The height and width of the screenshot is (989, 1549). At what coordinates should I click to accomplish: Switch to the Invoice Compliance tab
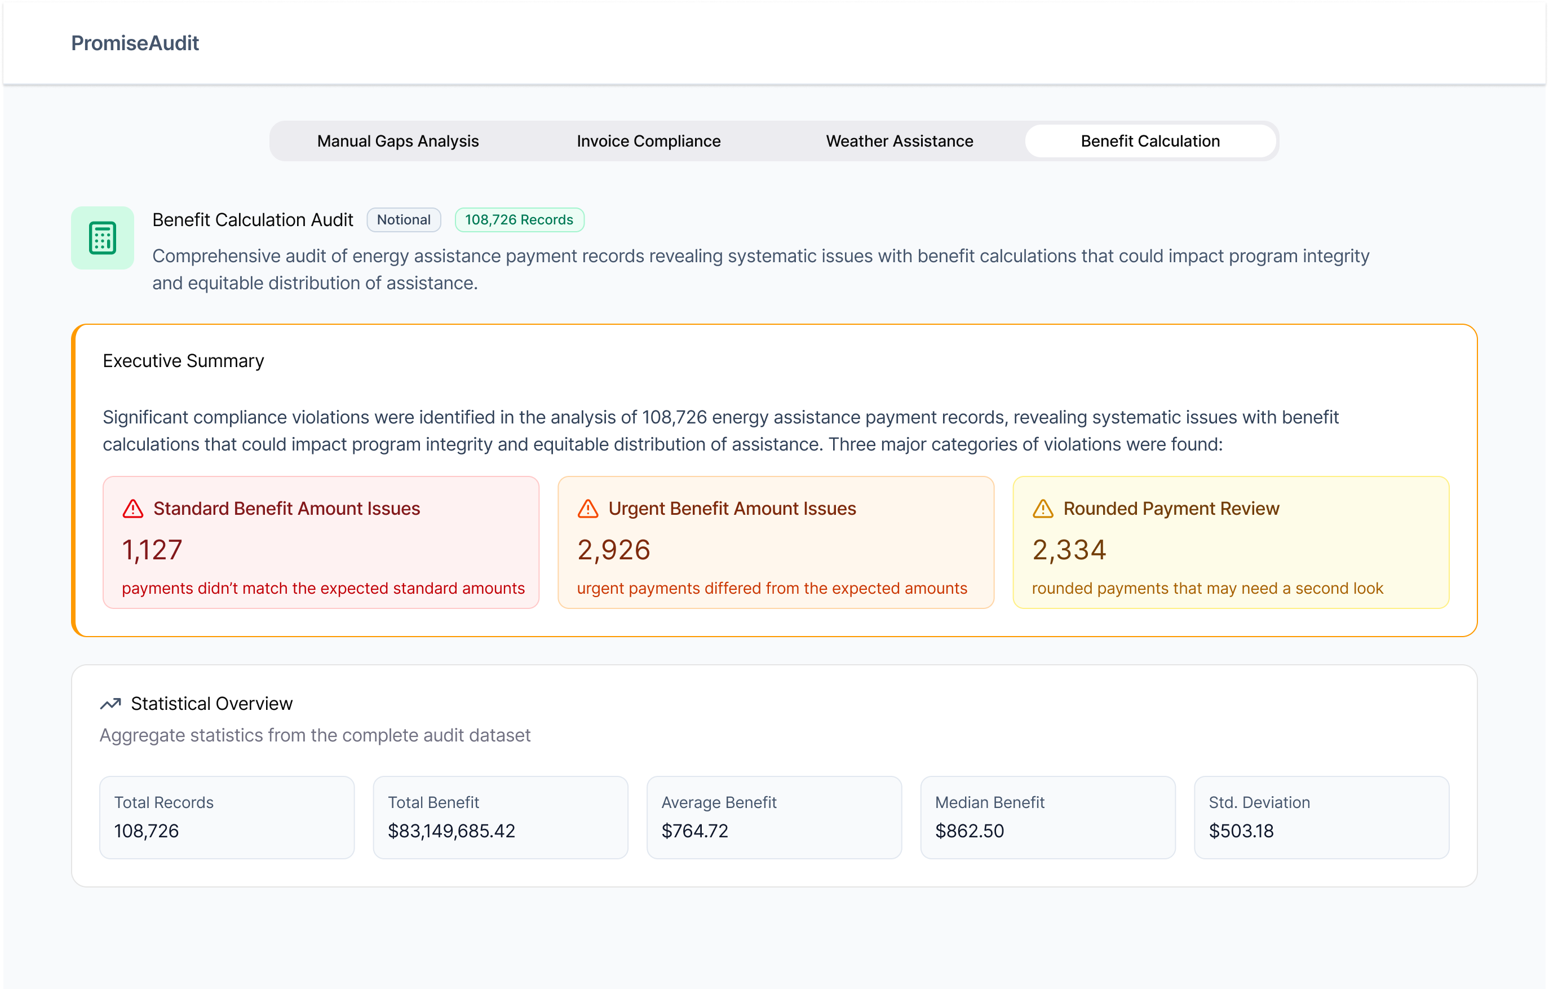click(648, 141)
